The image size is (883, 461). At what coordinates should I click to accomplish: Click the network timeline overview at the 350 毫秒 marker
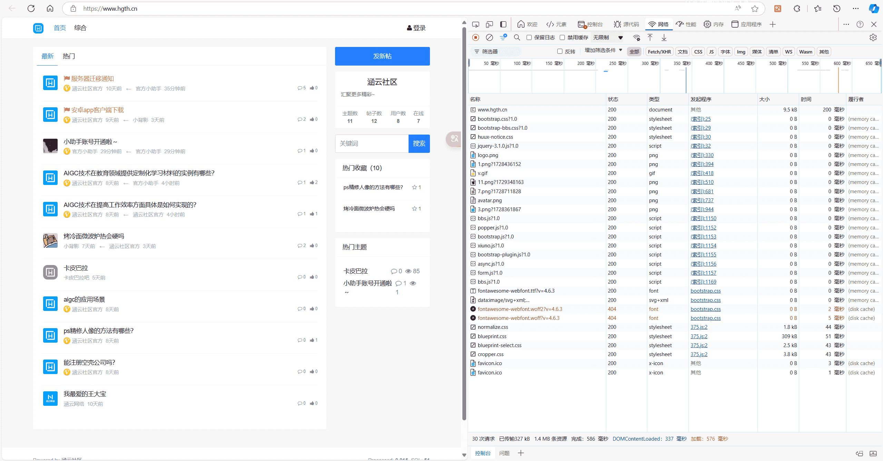(x=682, y=63)
